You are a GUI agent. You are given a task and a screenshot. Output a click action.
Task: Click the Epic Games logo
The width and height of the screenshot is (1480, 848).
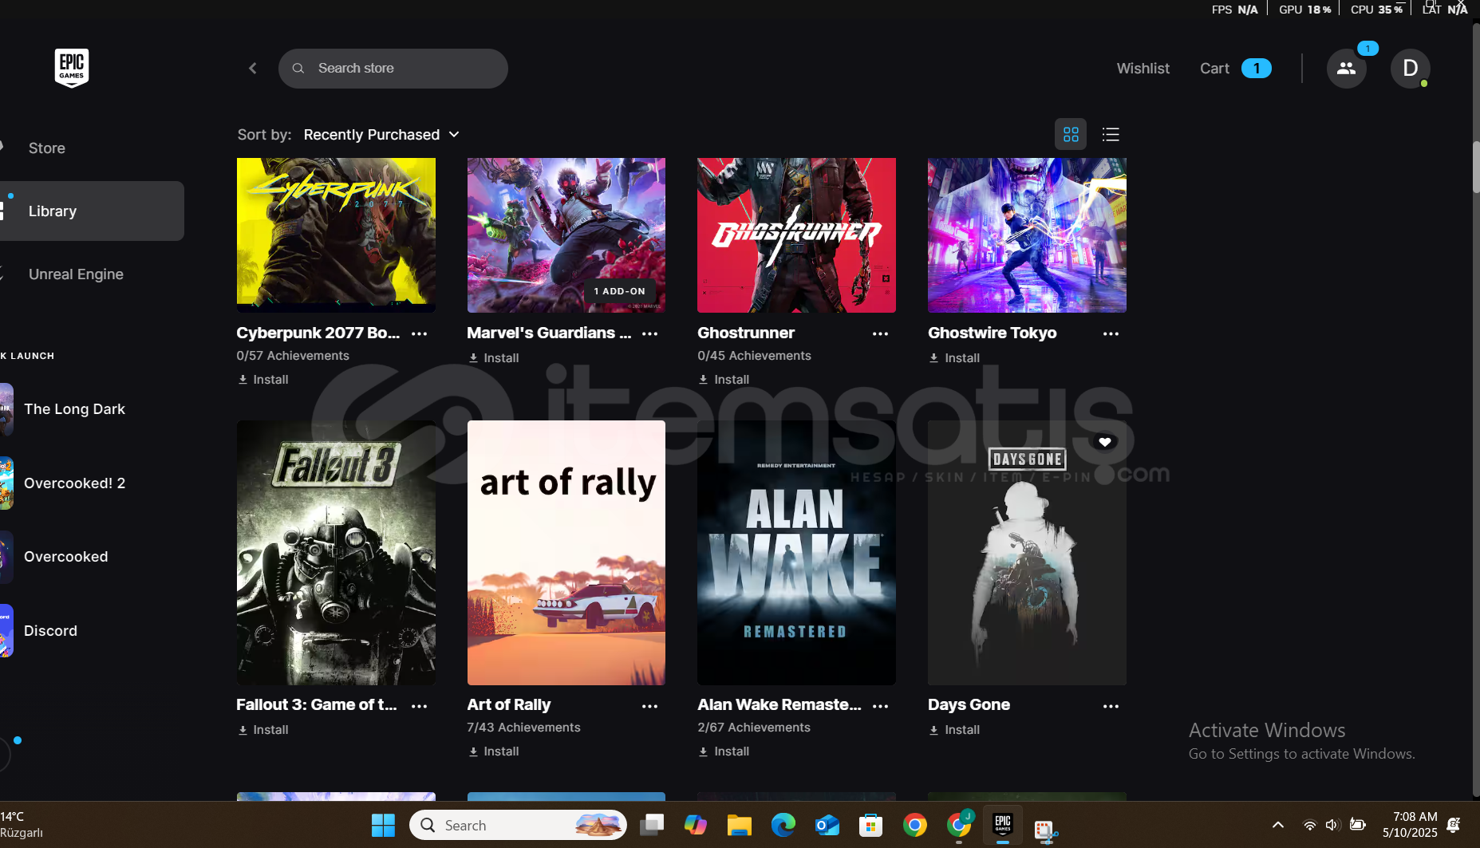(72, 68)
